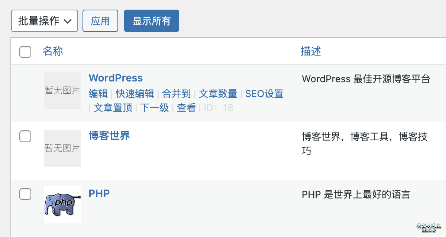Click 查看 to view WordPress category
Viewport: 446px width, 237px height.
click(186, 108)
